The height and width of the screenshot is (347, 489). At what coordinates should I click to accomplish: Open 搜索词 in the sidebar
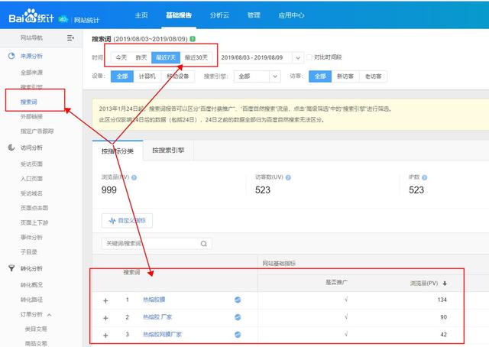[x=29, y=102]
